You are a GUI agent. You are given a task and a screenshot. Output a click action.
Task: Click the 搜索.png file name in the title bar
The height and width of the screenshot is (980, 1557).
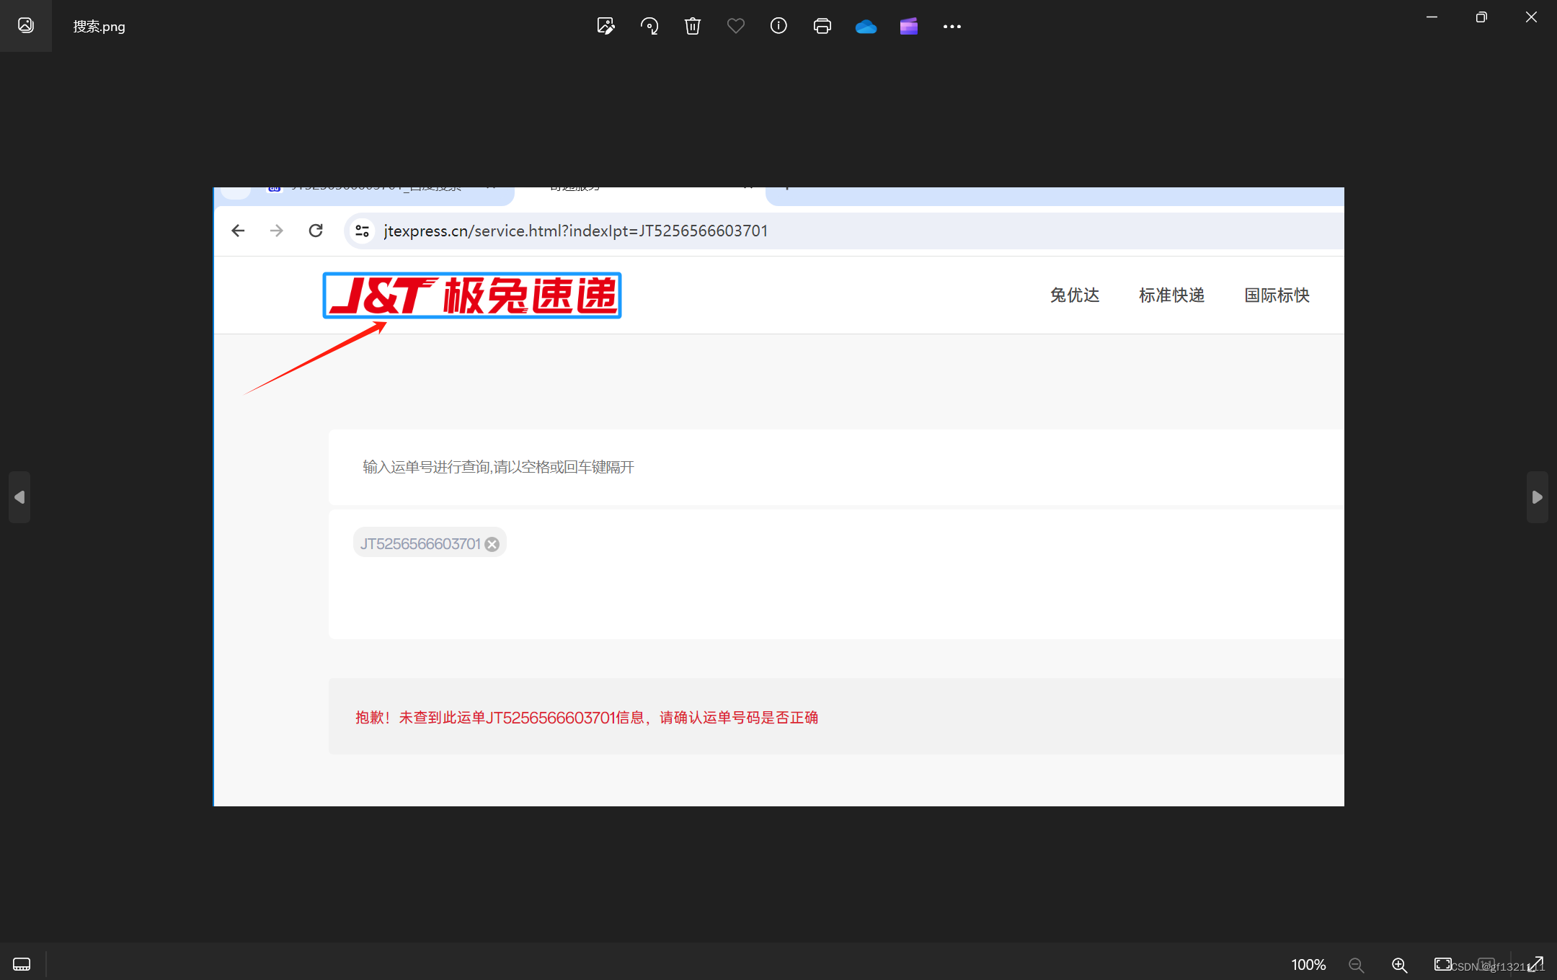pos(99,27)
